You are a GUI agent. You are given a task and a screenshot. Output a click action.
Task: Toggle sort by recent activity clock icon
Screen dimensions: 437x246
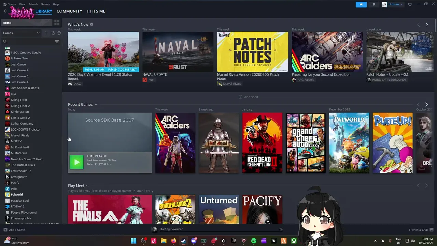(x=53, y=33)
